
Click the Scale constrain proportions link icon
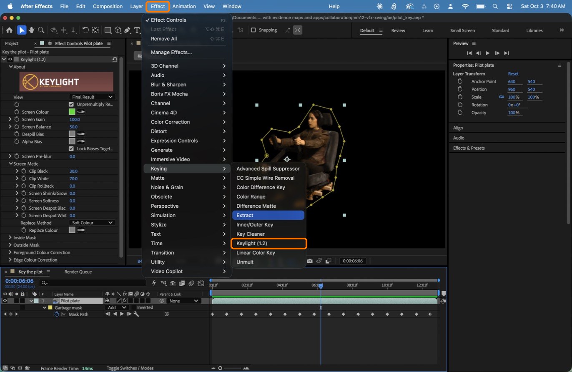click(502, 97)
